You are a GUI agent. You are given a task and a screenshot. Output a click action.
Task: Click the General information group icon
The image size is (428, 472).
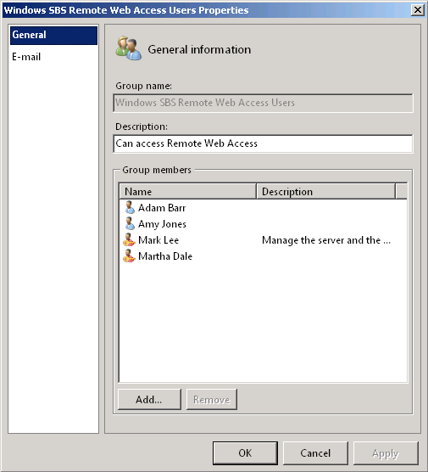click(x=129, y=48)
